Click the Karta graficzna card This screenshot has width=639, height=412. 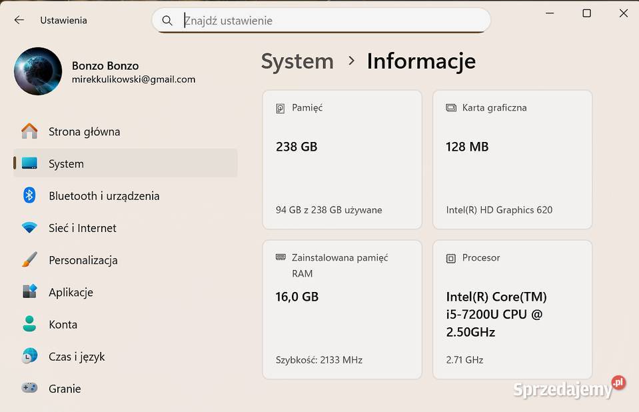point(512,160)
